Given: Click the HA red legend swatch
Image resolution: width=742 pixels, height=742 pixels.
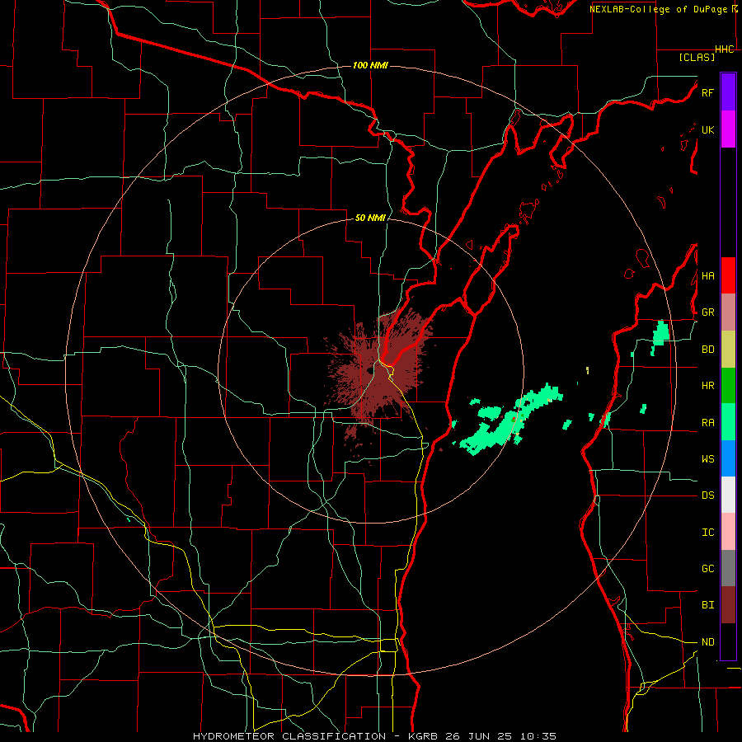Looking at the screenshot, I should point(728,275).
